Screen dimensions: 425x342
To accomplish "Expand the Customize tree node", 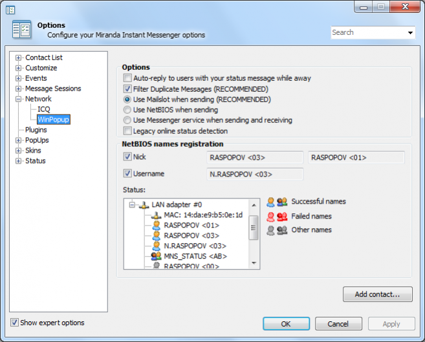I will click(x=18, y=68).
